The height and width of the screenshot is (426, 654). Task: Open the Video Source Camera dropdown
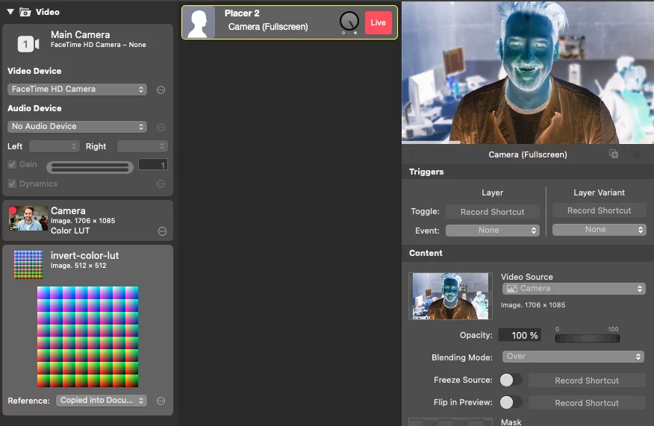click(x=573, y=289)
